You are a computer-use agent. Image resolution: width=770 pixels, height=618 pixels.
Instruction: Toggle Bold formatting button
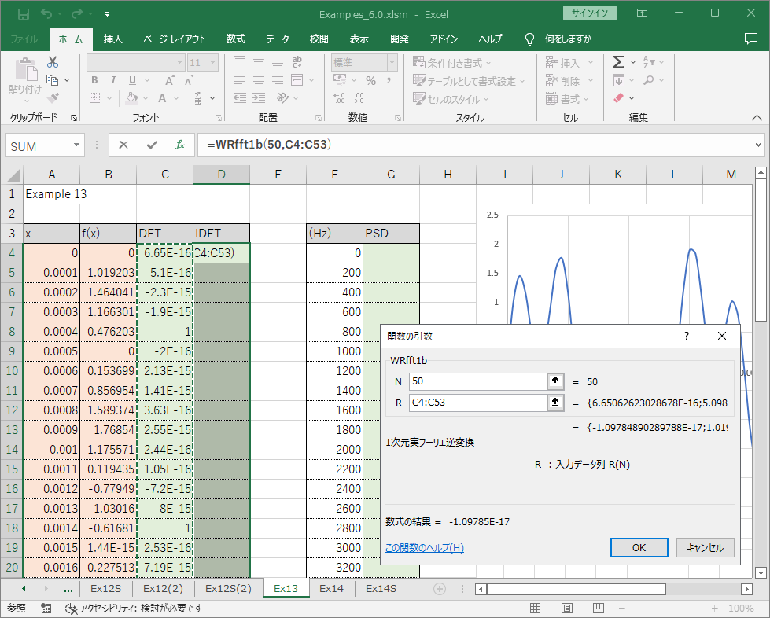(x=94, y=80)
